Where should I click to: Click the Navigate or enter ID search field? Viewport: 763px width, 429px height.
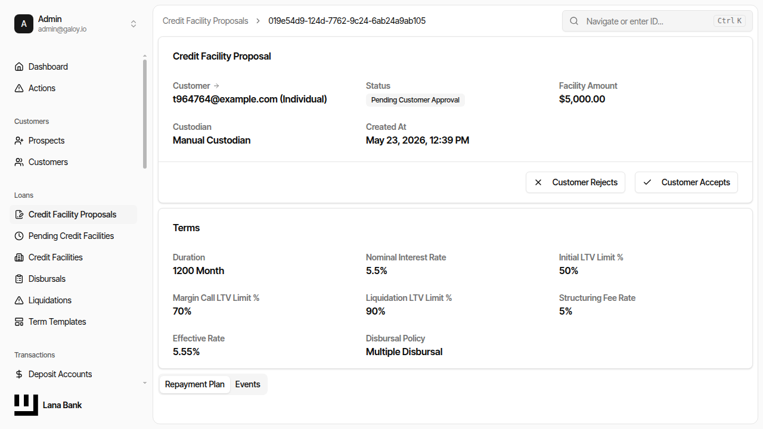[x=657, y=21]
